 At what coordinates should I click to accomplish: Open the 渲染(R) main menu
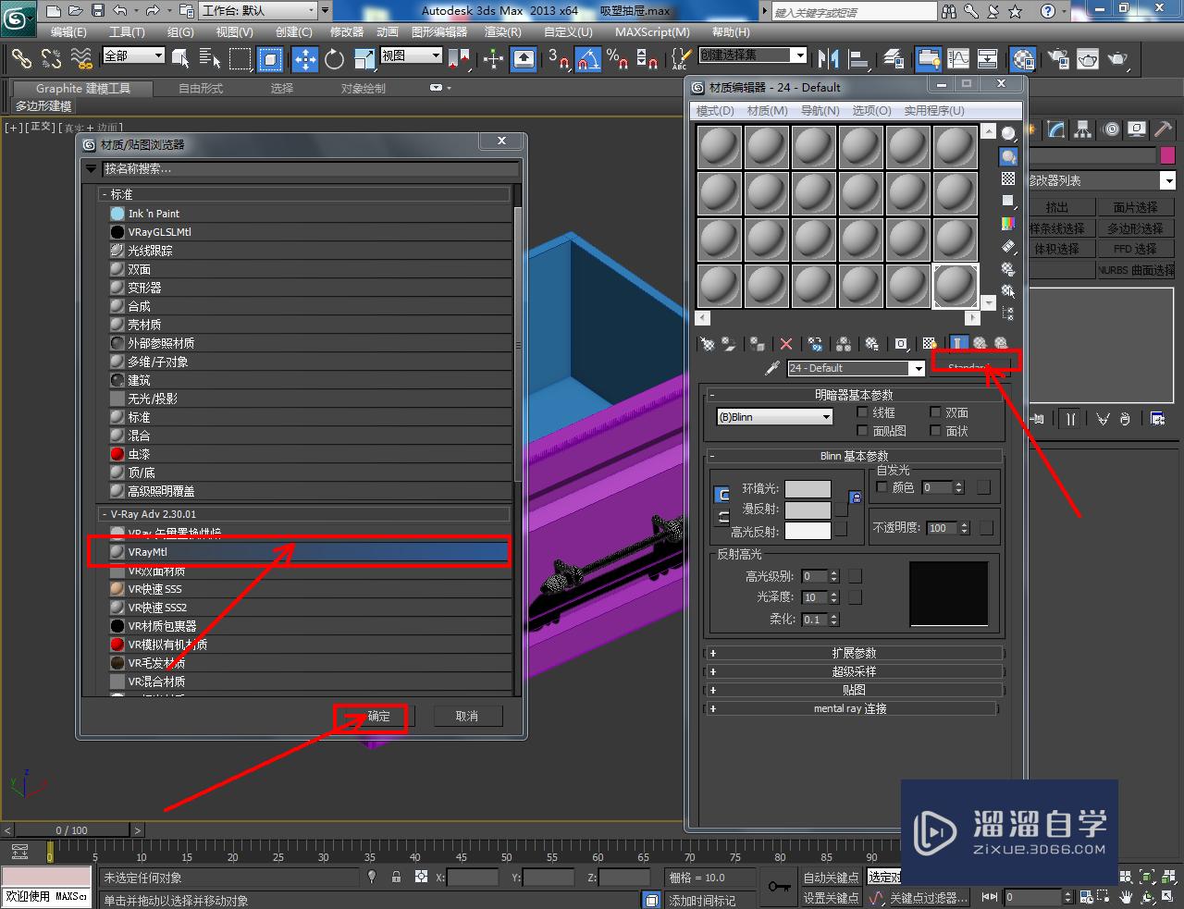click(x=503, y=31)
